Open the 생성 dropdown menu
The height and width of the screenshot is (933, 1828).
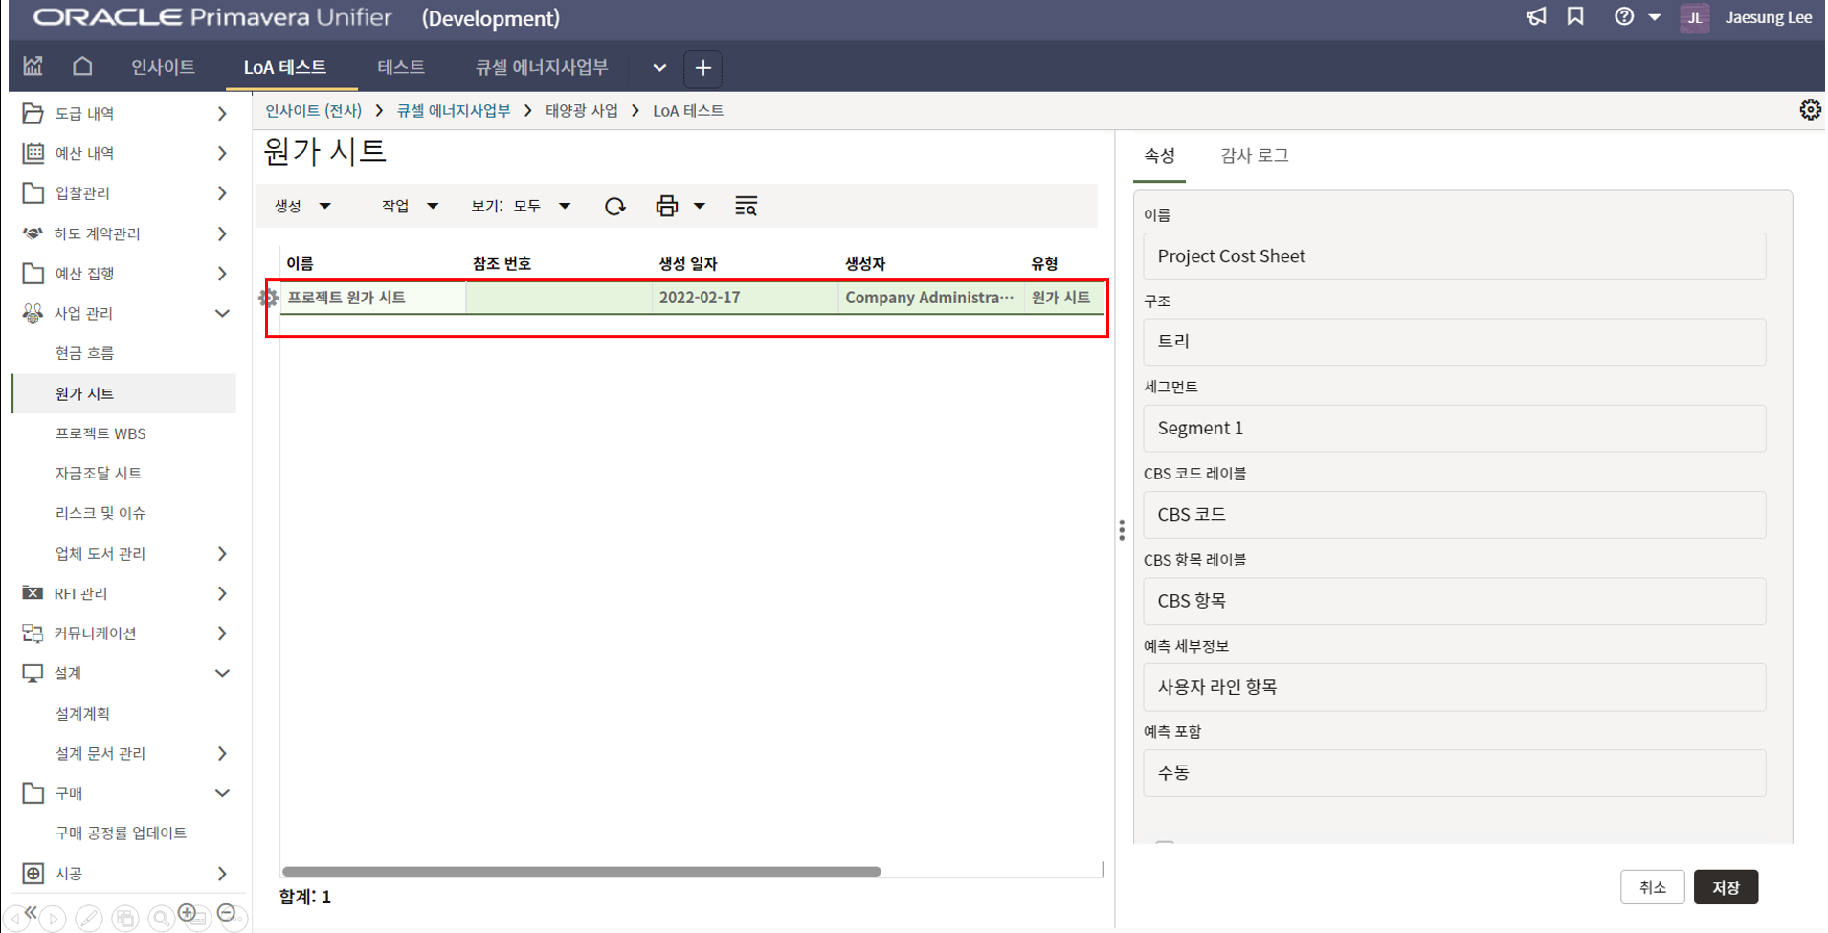click(302, 206)
